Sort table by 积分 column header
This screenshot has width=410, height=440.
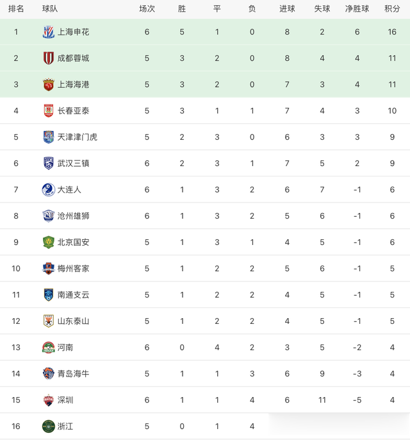coord(392,8)
